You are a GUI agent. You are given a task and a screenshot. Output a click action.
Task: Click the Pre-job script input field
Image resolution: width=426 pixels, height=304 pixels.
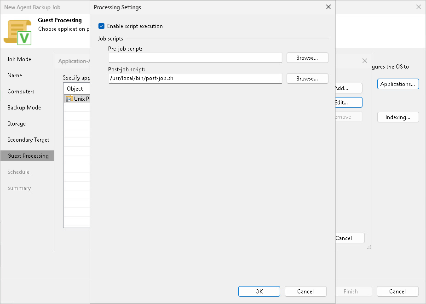196,58
